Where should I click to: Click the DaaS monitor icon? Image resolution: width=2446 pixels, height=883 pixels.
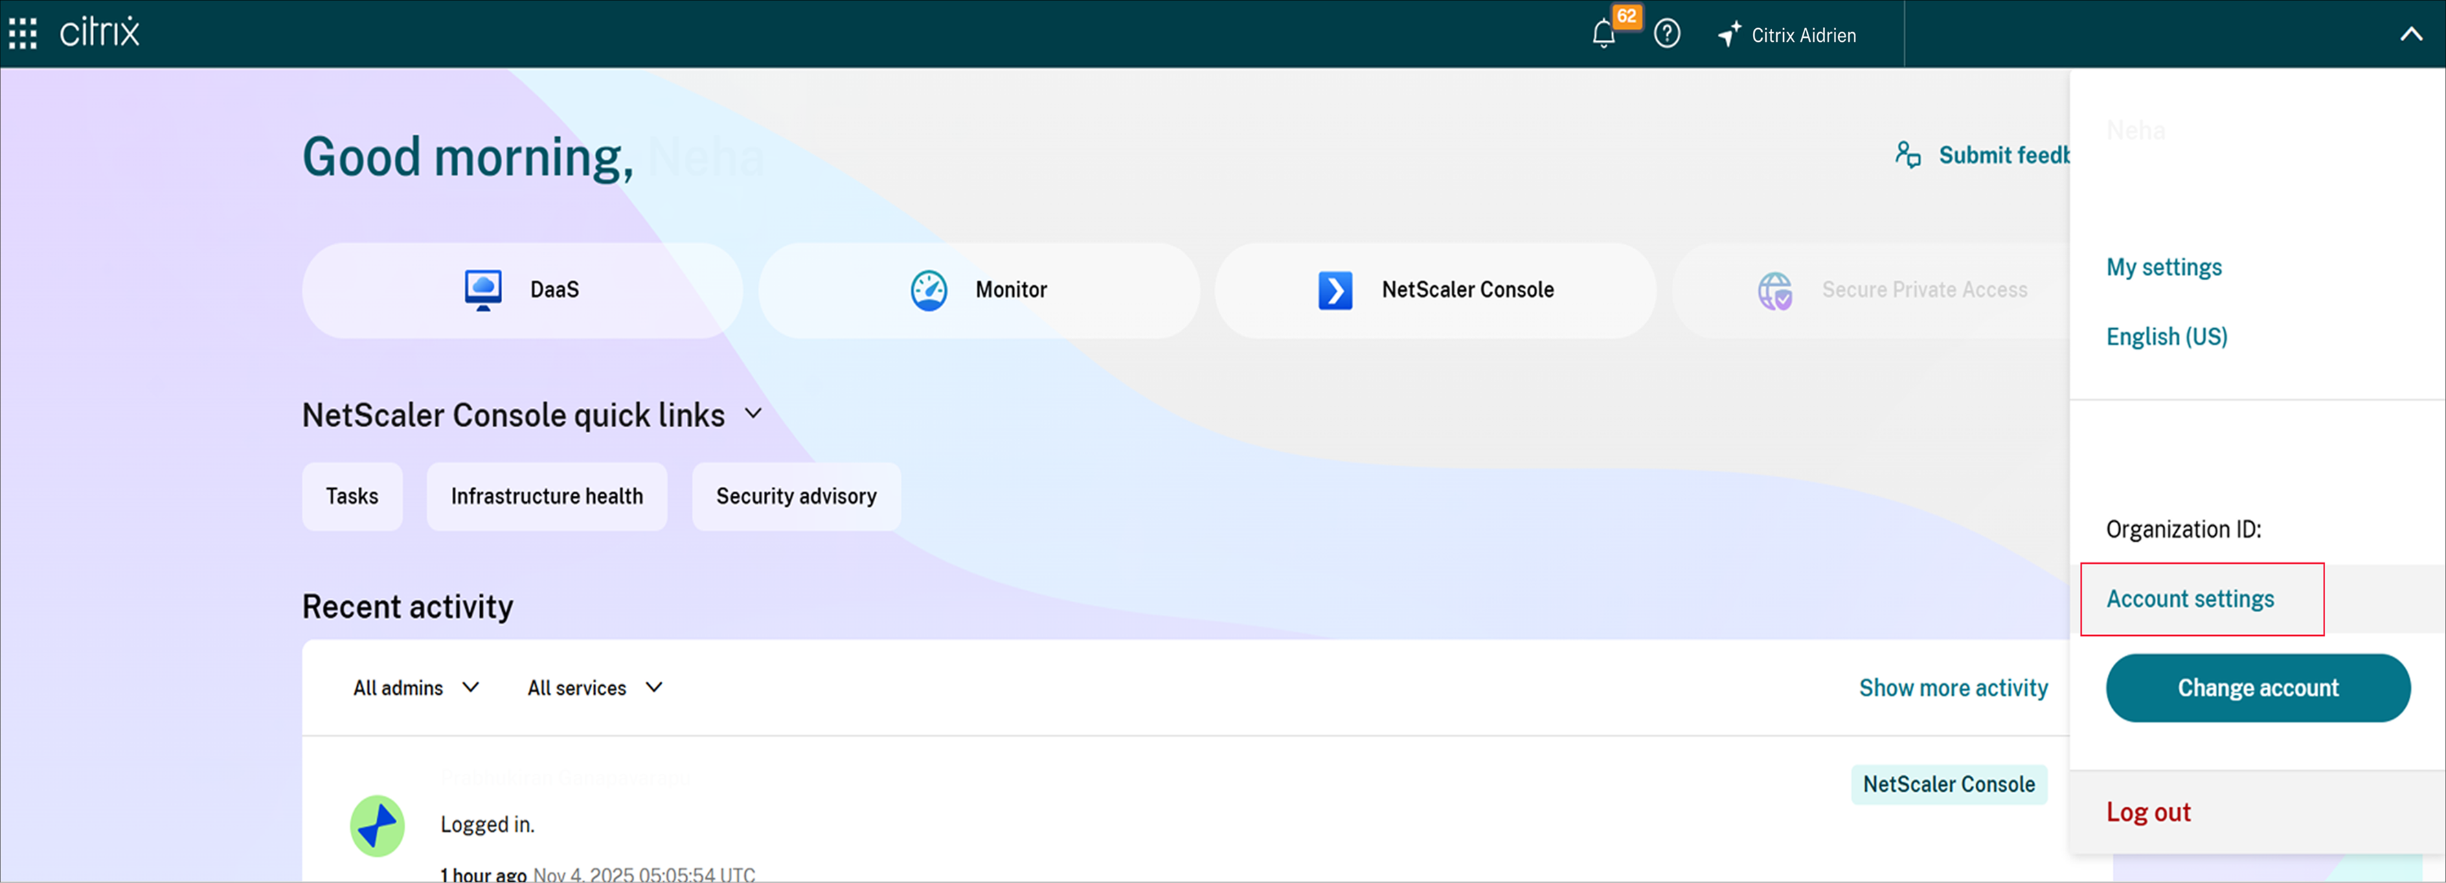(x=482, y=290)
